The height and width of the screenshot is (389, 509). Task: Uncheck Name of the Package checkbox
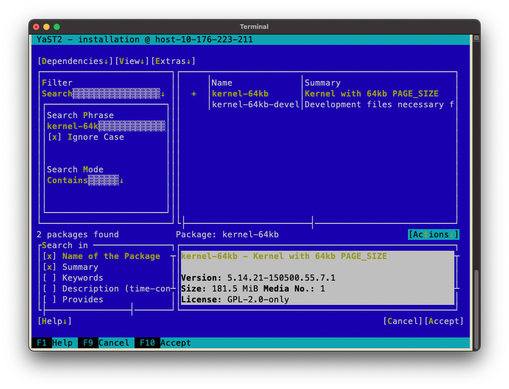click(x=50, y=256)
